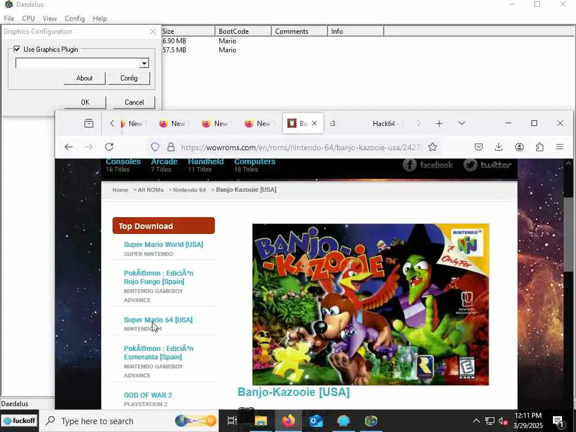This screenshot has width=576, height=432.
Task: Open the Arcade category link
Action: [164, 161]
